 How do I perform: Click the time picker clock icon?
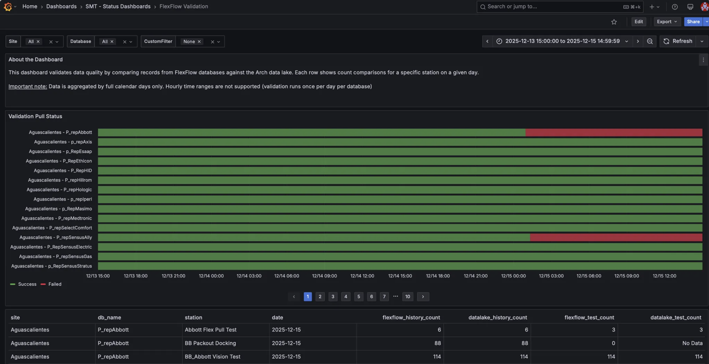point(499,41)
